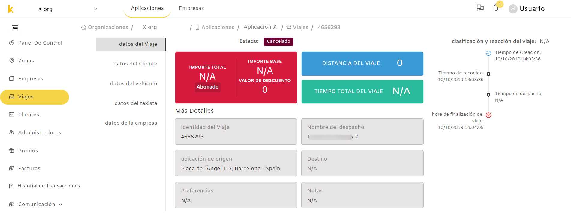Open Administradores in sidebar
The image size is (571, 215).
tap(40, 132)
